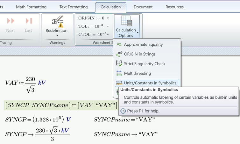This screenshot has height=144, width=240.
Task: Click the Units/Constants ruler icon
Action: [119, 83]
